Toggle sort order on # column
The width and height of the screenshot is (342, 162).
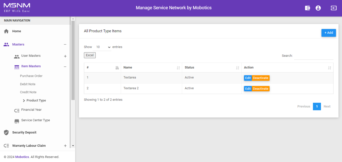click(102, 67)
